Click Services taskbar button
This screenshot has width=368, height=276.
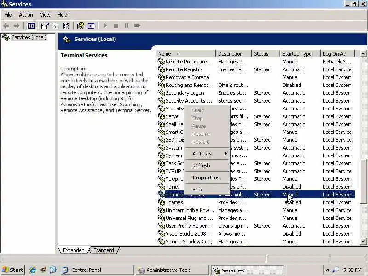(247, 270)
